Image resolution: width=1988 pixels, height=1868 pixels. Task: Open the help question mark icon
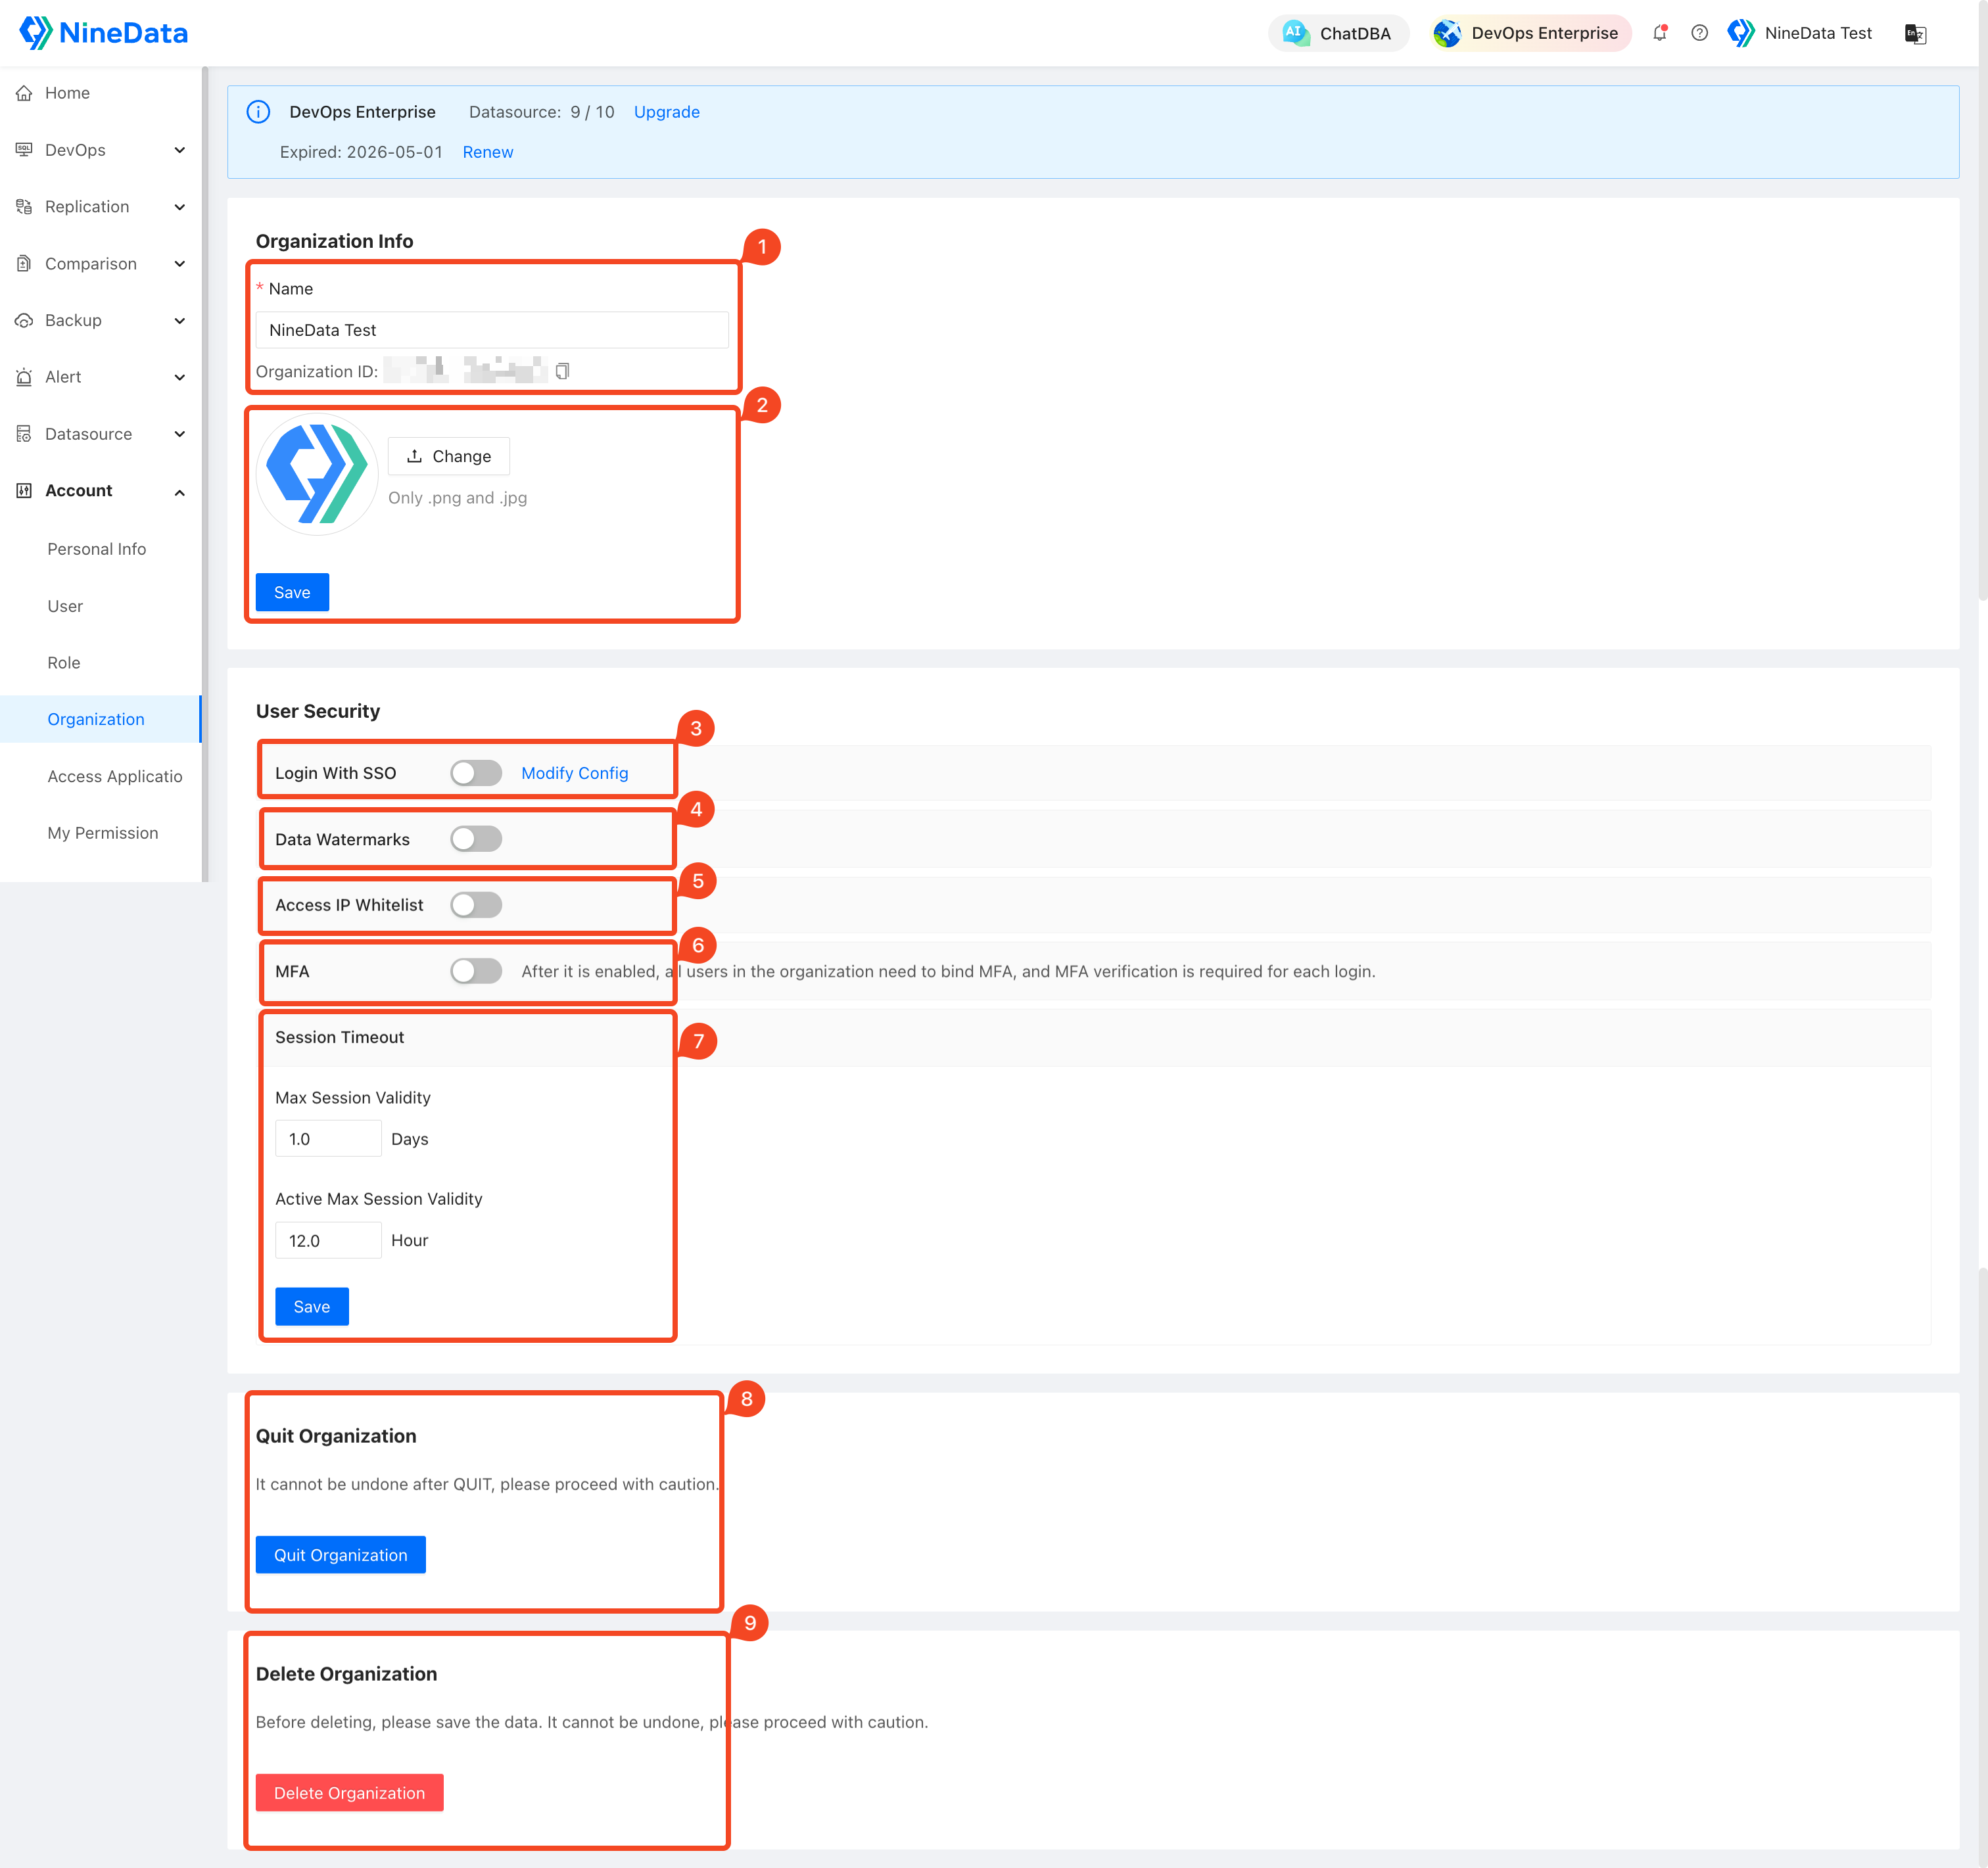(x=1699, y=33)
